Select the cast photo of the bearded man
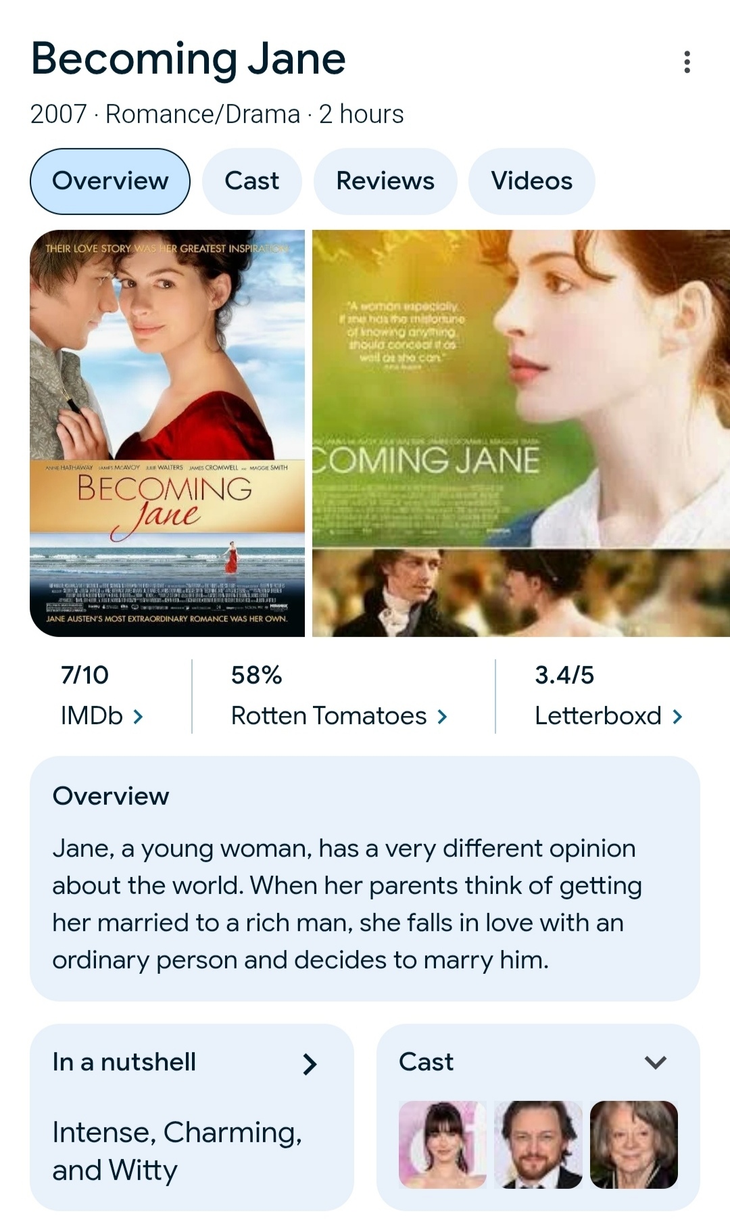The image size is (730, 1222). click(538, 1144)
